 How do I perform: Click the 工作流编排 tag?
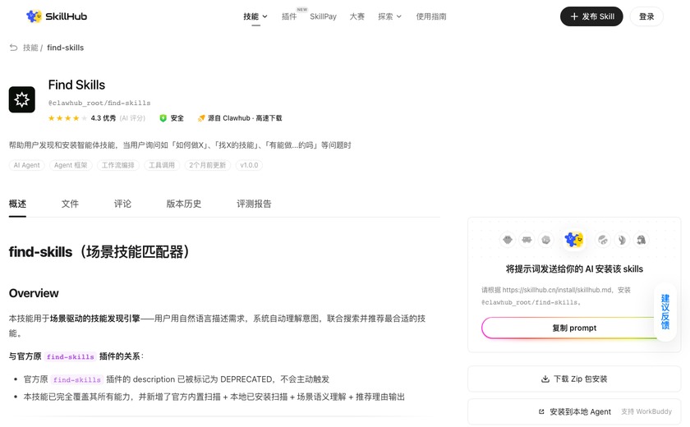coord(118,165)
